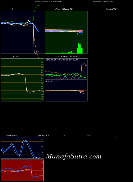Viewport: 133px width, 182px height.
Task: Click the Price and Volume MA chart
Action: (66, 32)
